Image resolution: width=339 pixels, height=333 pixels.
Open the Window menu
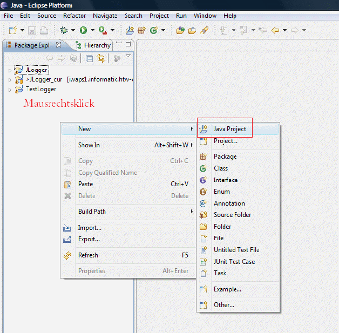pyautogui.click(x=205, y=16)
